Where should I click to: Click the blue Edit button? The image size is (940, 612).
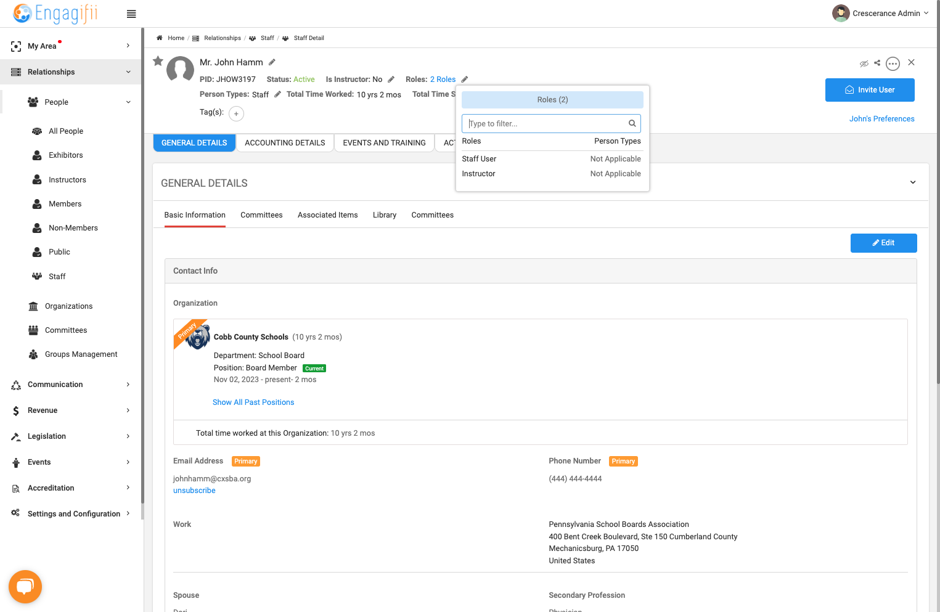[x=883, y=243]
